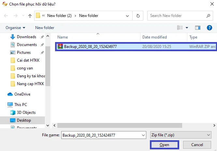Open the Nang cap HTKK folder

coord(27,84)
